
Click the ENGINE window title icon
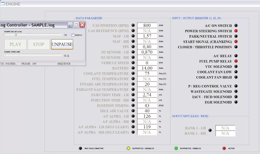pos(3,4)
